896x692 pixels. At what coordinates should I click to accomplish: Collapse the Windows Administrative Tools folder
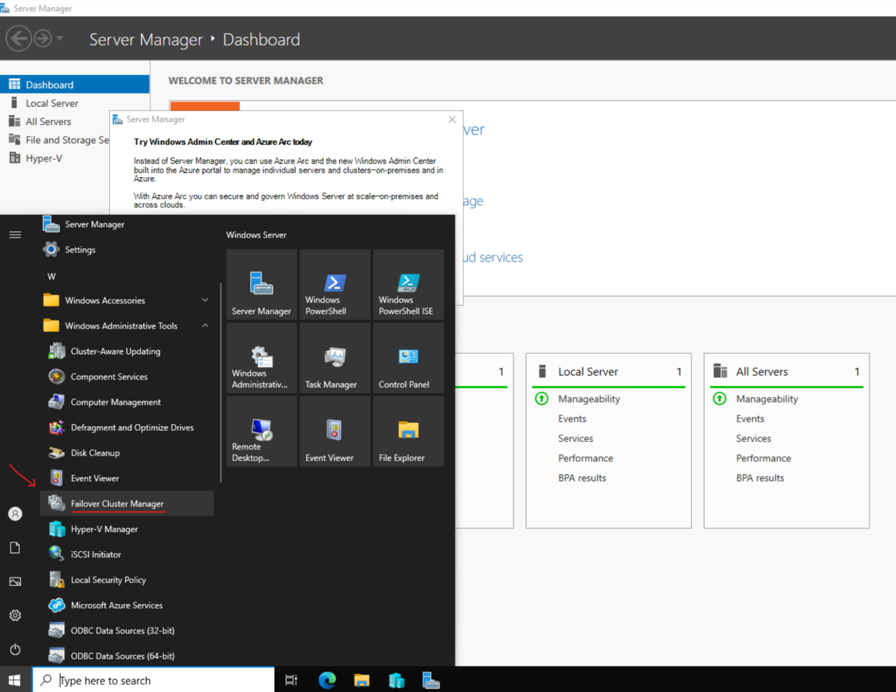click(x=205, y=325)
